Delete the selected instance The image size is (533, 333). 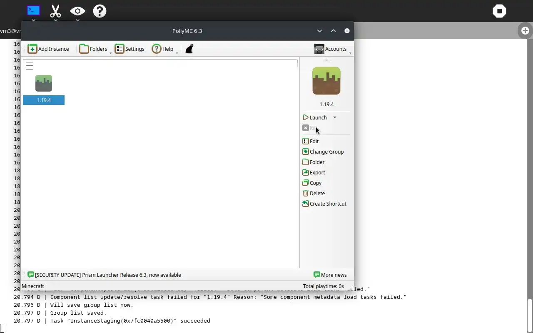314,193
